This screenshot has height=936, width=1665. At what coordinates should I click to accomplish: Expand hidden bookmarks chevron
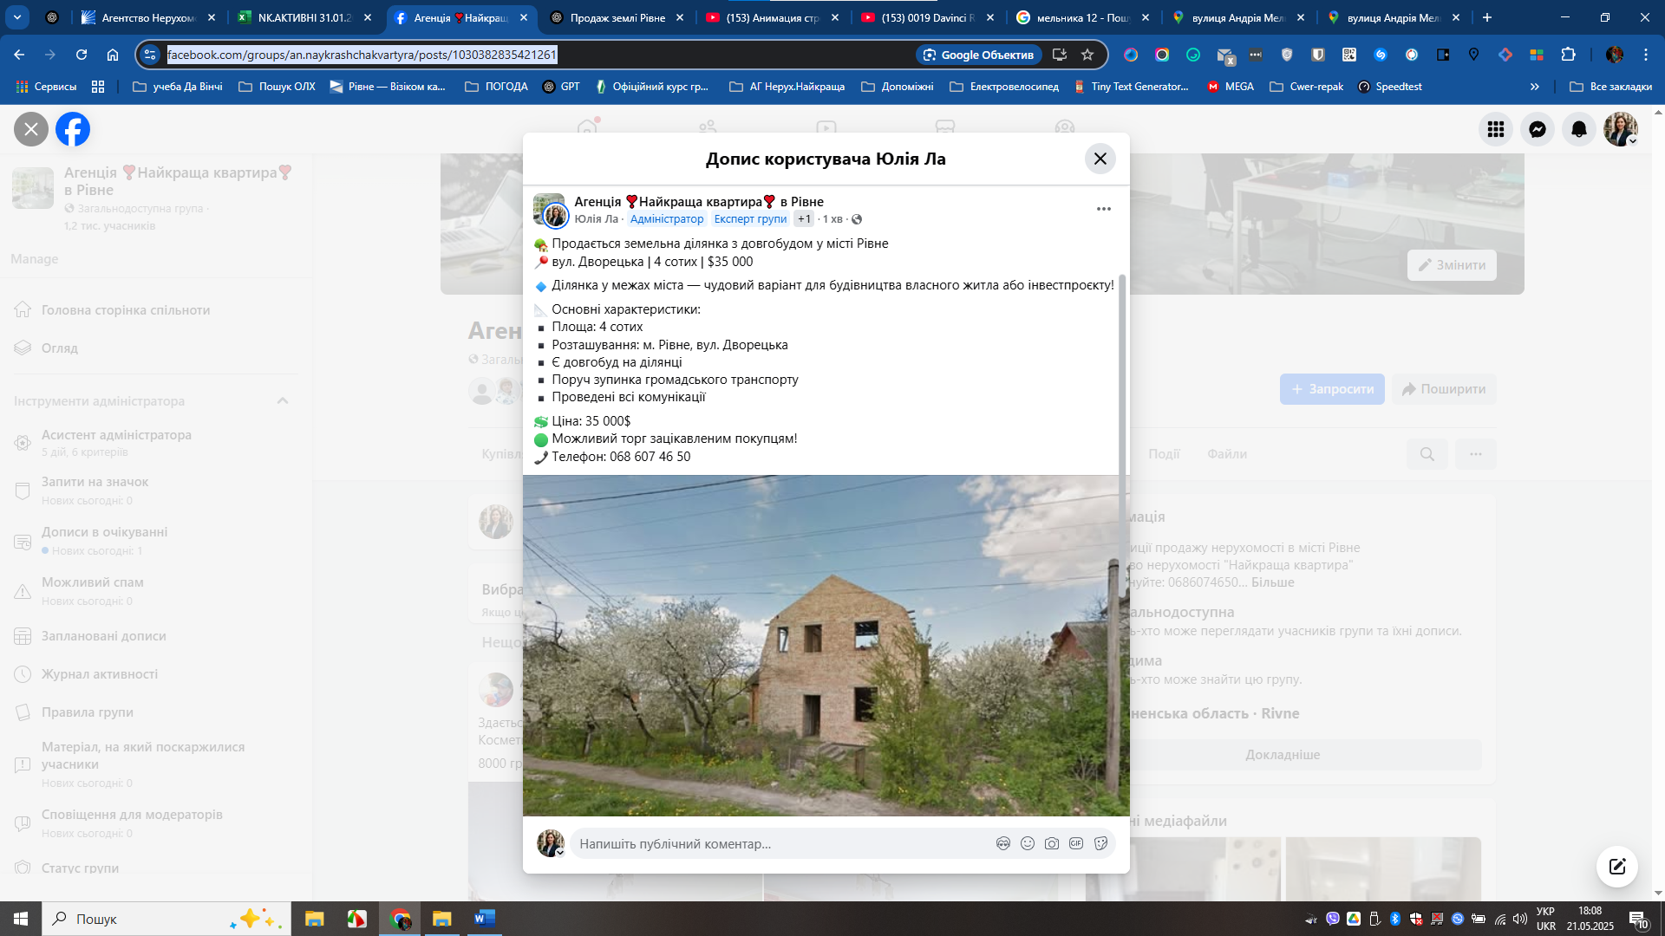click(x=1534, y=87)
